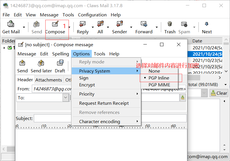Open Message menu in Compose window

pos(27,54)
